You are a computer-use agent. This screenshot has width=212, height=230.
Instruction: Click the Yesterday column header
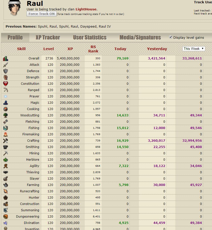pyautogui.click(x=157, y=49)
